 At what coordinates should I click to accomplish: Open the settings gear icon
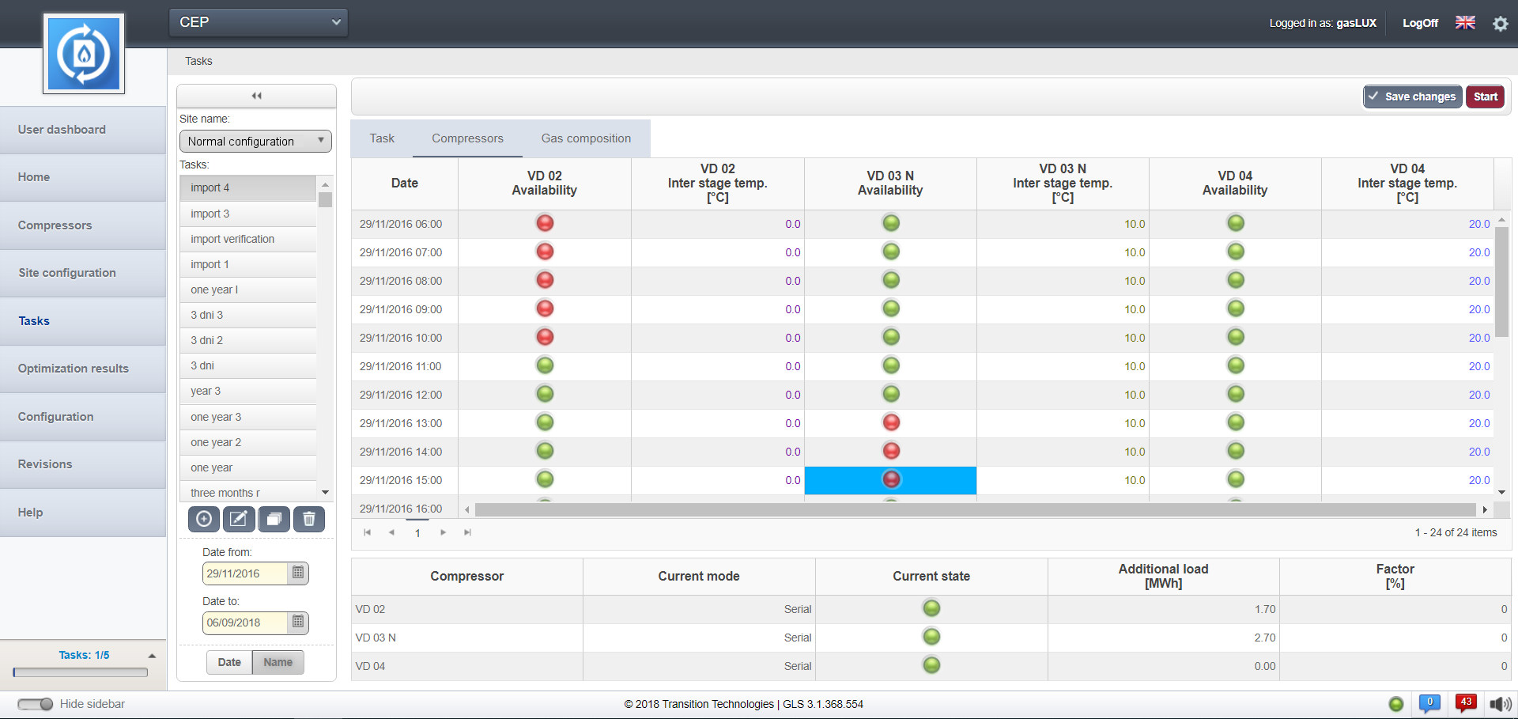pos(1500,24)
